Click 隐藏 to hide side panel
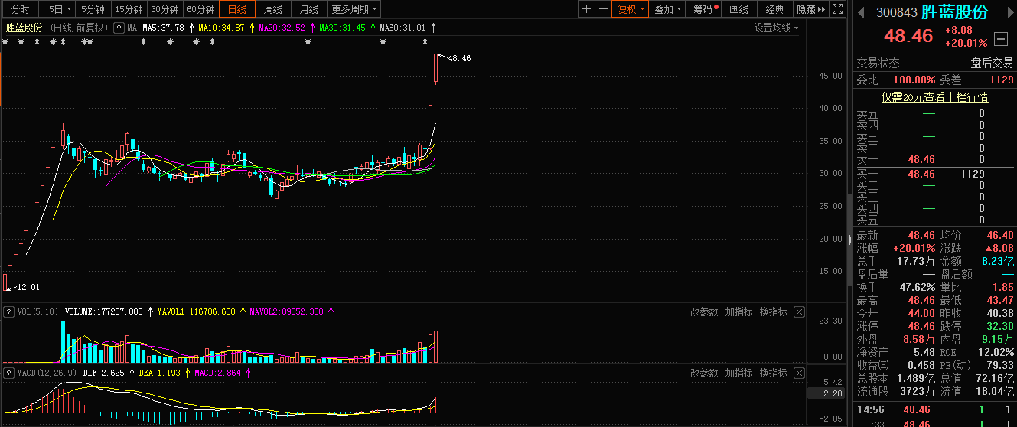The image size is (1017, 427). [811, 9]
